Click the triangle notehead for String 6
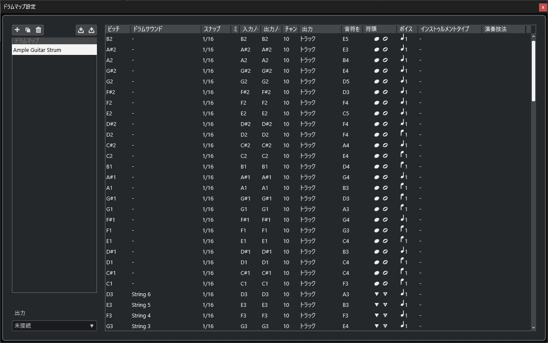Viewport: 548px width, 343px height. click(x=377, y=294)
